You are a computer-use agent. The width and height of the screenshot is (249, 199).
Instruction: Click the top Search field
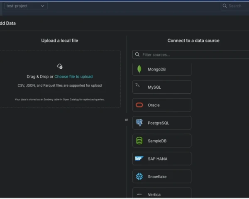pos(235,6)
